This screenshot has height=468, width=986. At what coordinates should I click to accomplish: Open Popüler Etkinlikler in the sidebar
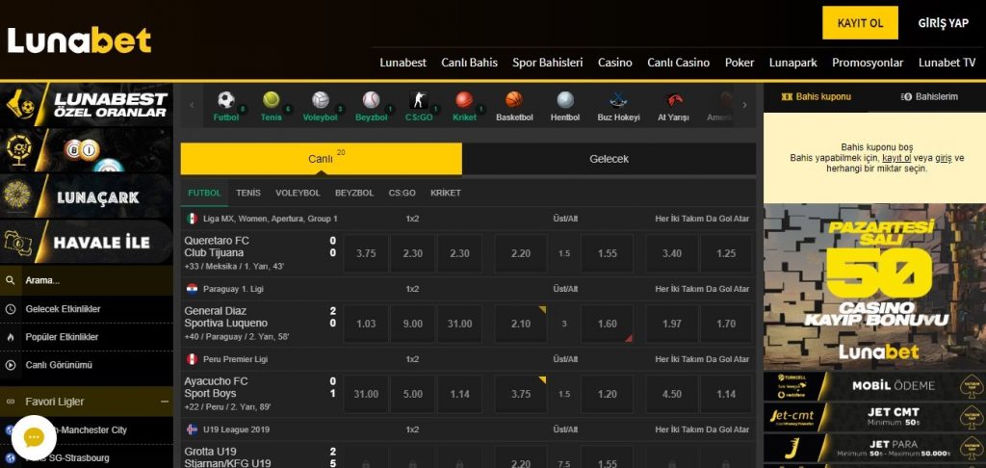63,337
